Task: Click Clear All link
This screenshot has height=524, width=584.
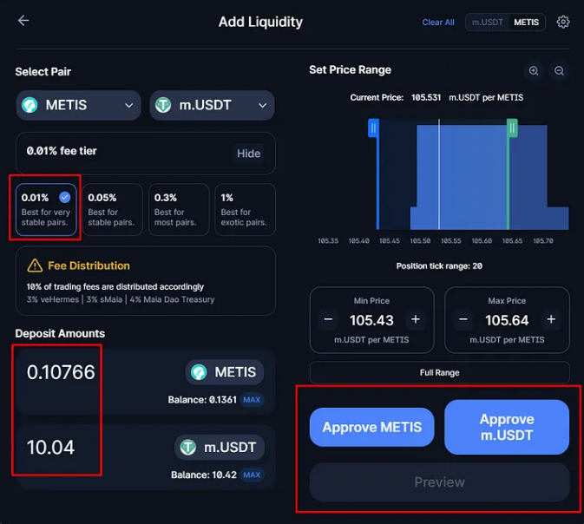Action: click(438, 23)
